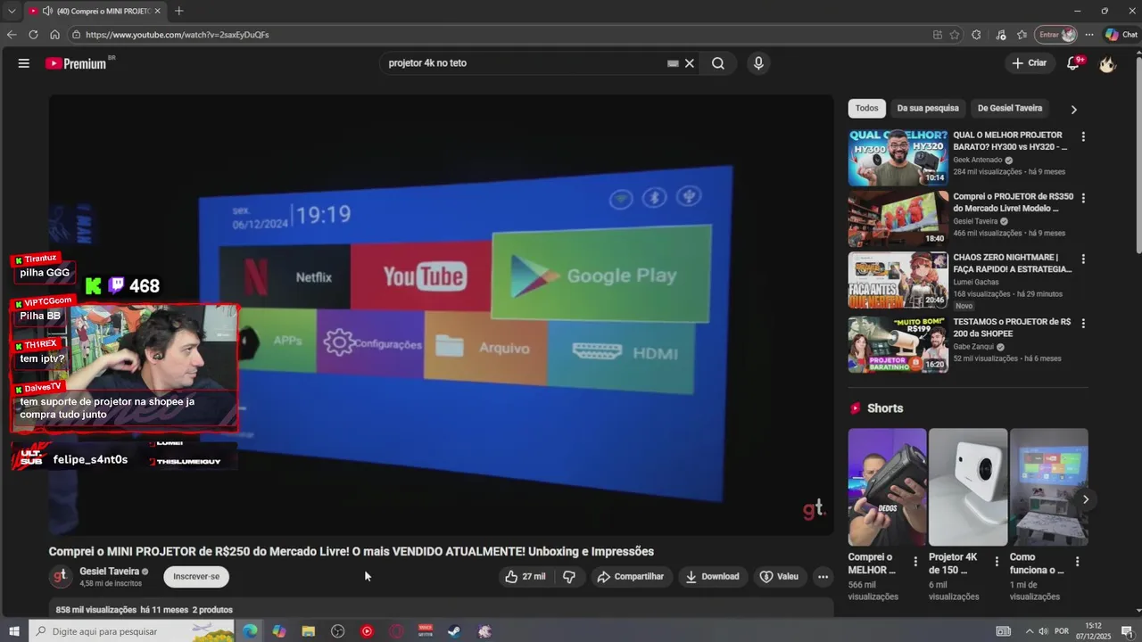Open the Comprei o MELHOR short thumbnail

(x=887, y=487)
